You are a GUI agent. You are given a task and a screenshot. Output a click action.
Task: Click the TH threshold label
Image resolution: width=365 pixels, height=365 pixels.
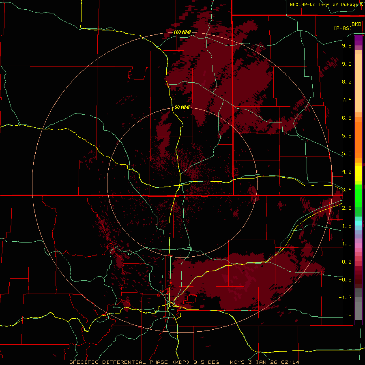348,316
